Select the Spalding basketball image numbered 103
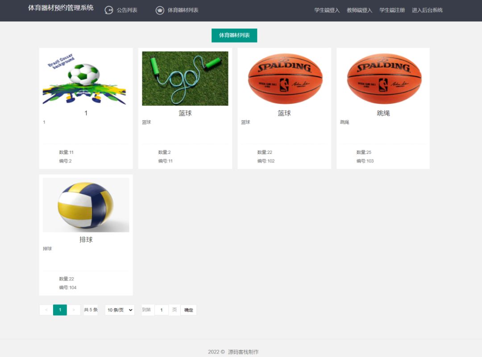The height and width of the screenshot is (357, 482). [x=383, y=78]
